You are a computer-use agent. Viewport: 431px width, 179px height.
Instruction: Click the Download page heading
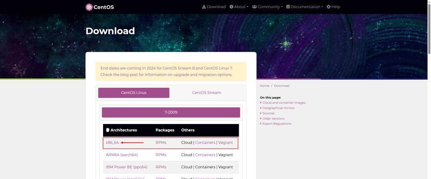click(x=110, y=31)
